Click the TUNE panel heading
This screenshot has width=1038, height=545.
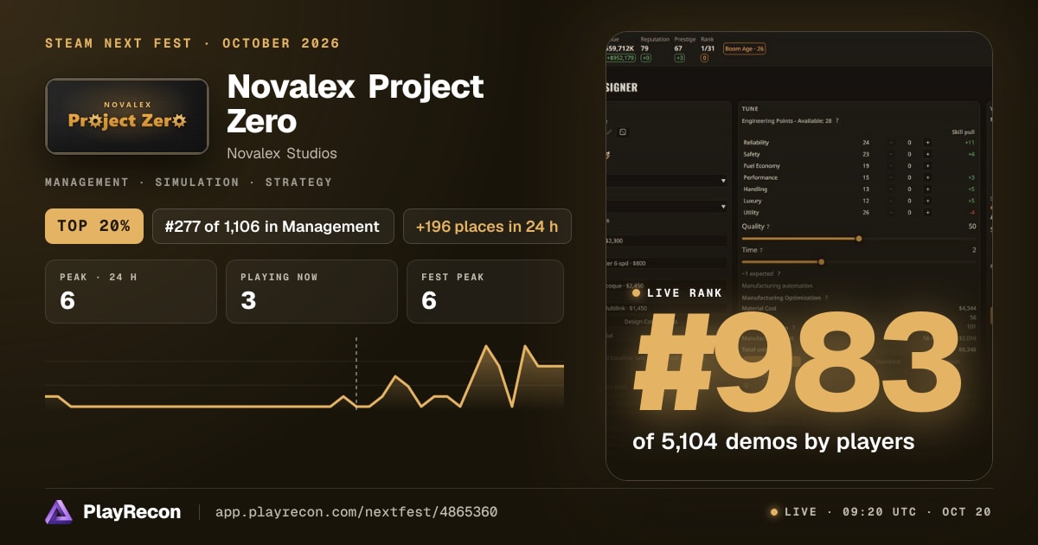click(x=750, y=109)
